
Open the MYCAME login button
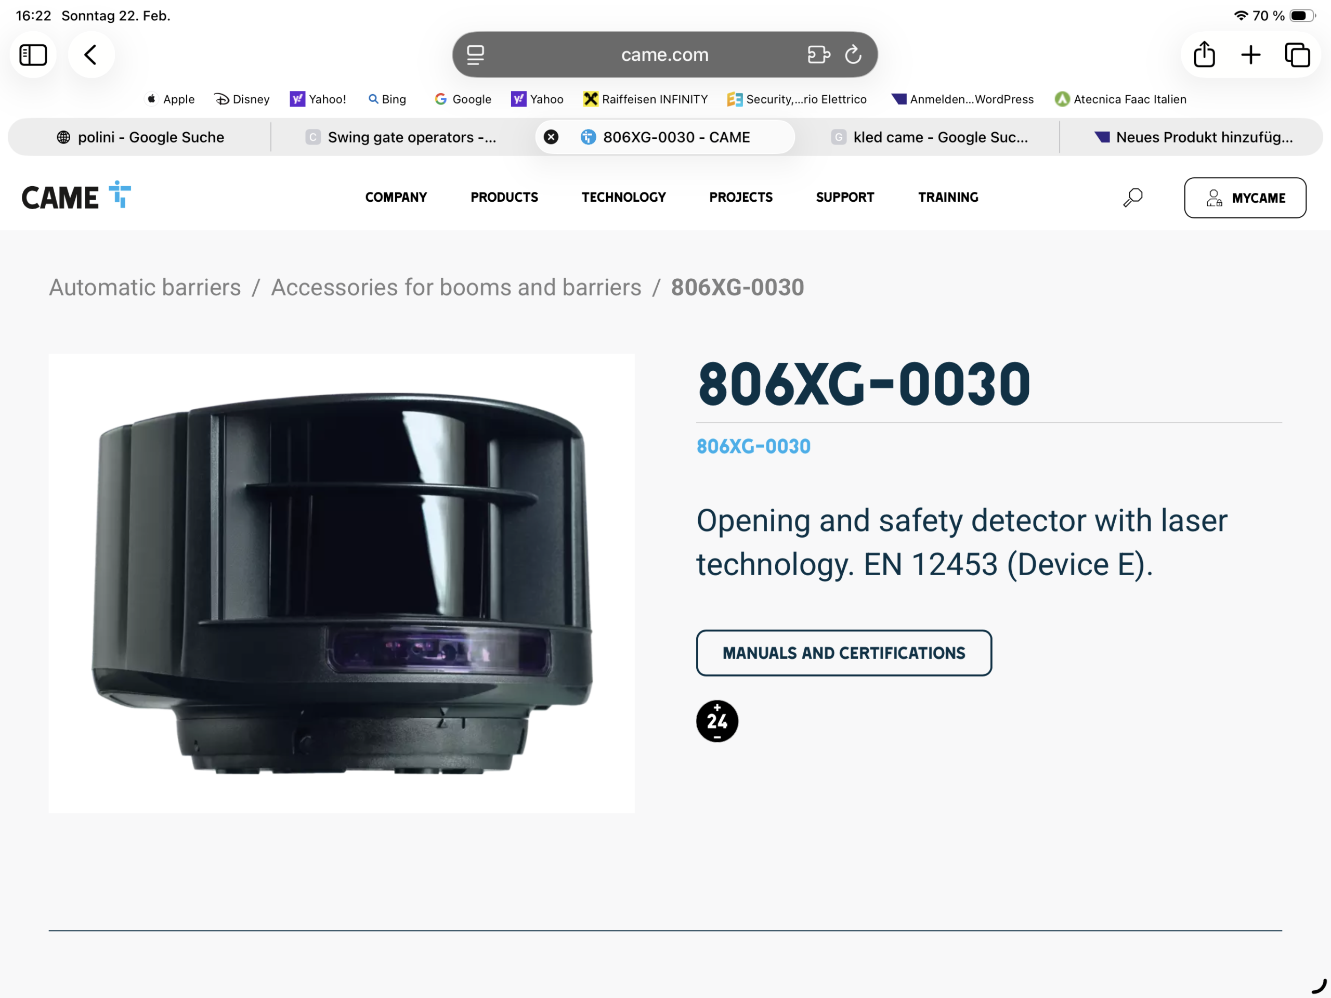pos(1244,198)
